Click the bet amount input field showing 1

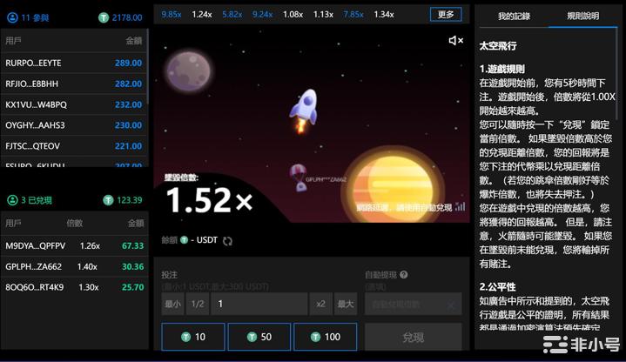point(259,304)
